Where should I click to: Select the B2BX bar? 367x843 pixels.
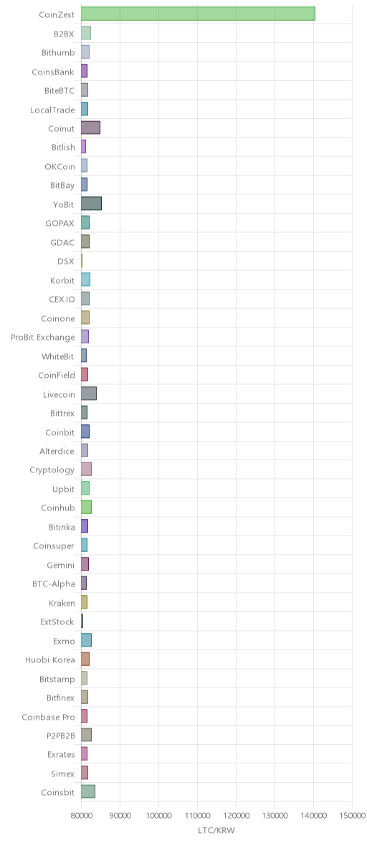(86, 33)
